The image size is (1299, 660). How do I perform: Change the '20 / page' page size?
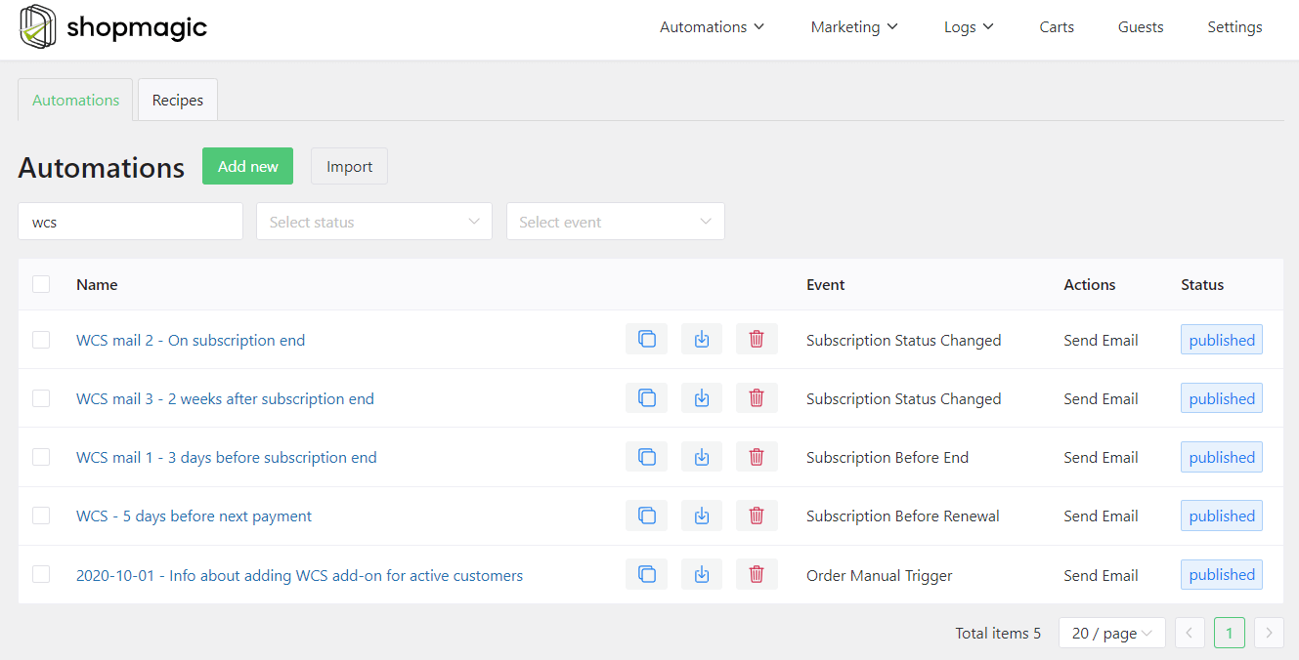pos(1112,634)
